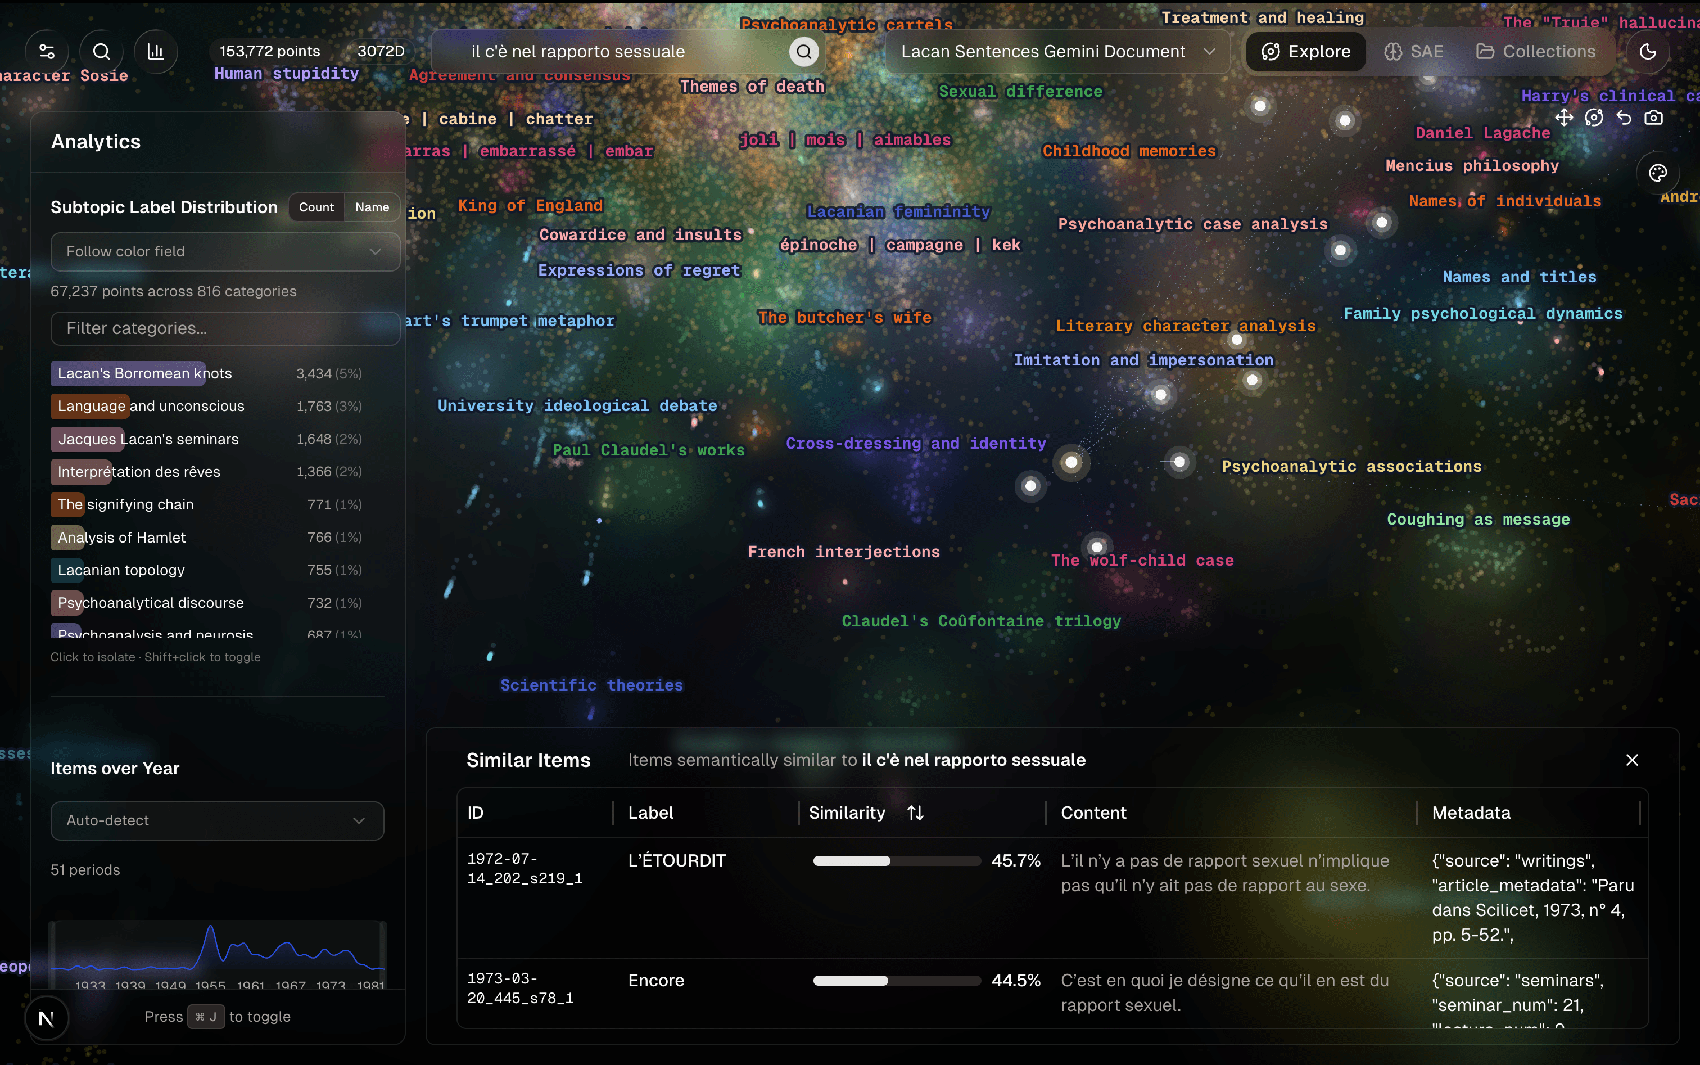
Task: Click the Metadata column header
Action: [x=1471, y=813]
